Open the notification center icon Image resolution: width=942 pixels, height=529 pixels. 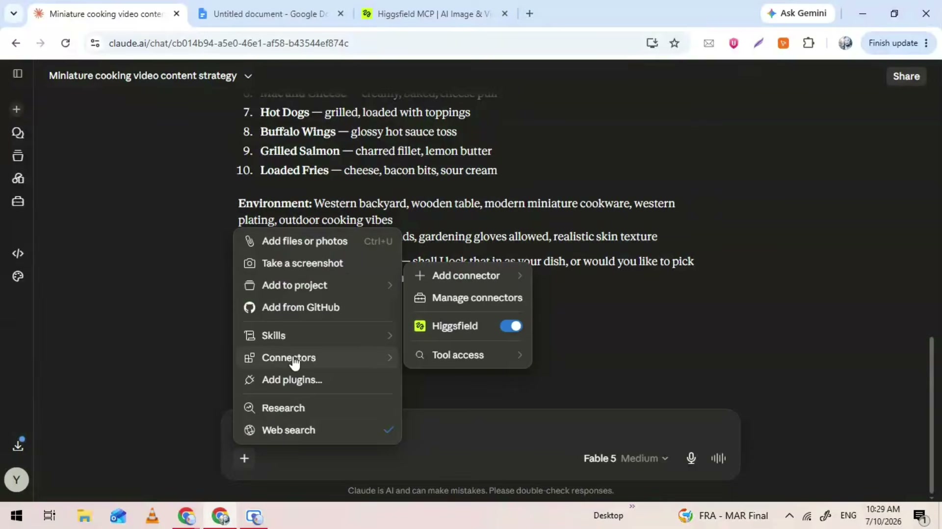click(x=919, y=516)
